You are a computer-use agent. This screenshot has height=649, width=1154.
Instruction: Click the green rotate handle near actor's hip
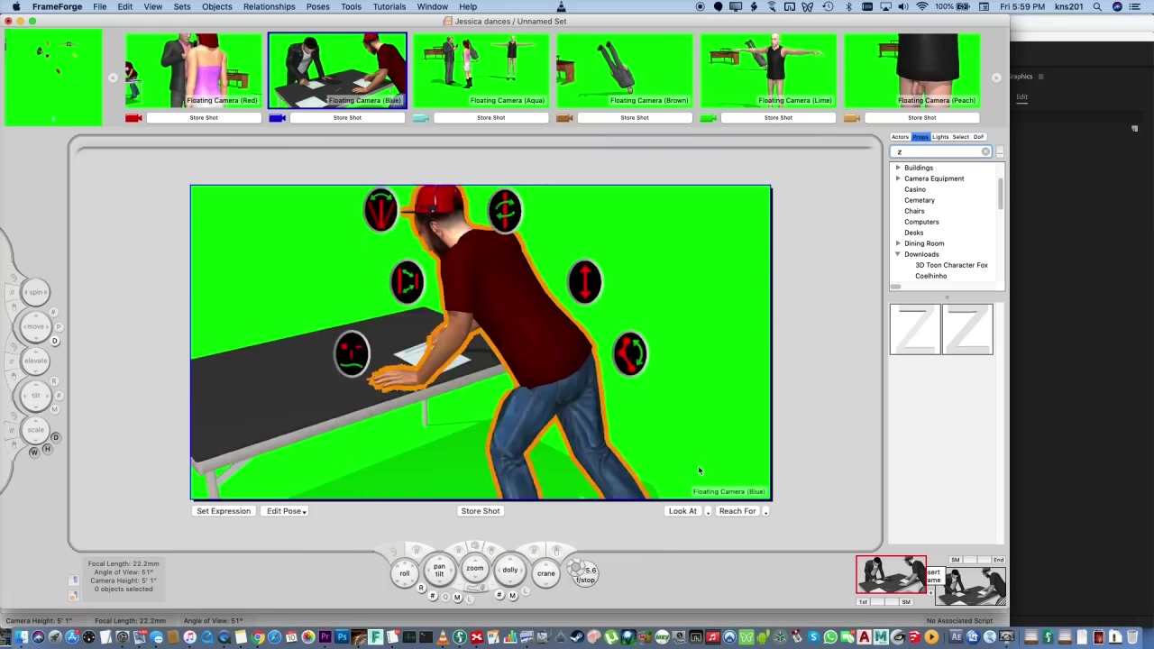[x=630, y=353]
